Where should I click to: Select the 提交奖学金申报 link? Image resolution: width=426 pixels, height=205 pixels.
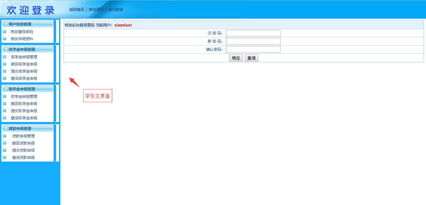(24, 71)
